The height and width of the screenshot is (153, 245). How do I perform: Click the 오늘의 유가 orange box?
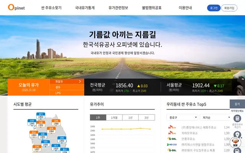29,87
